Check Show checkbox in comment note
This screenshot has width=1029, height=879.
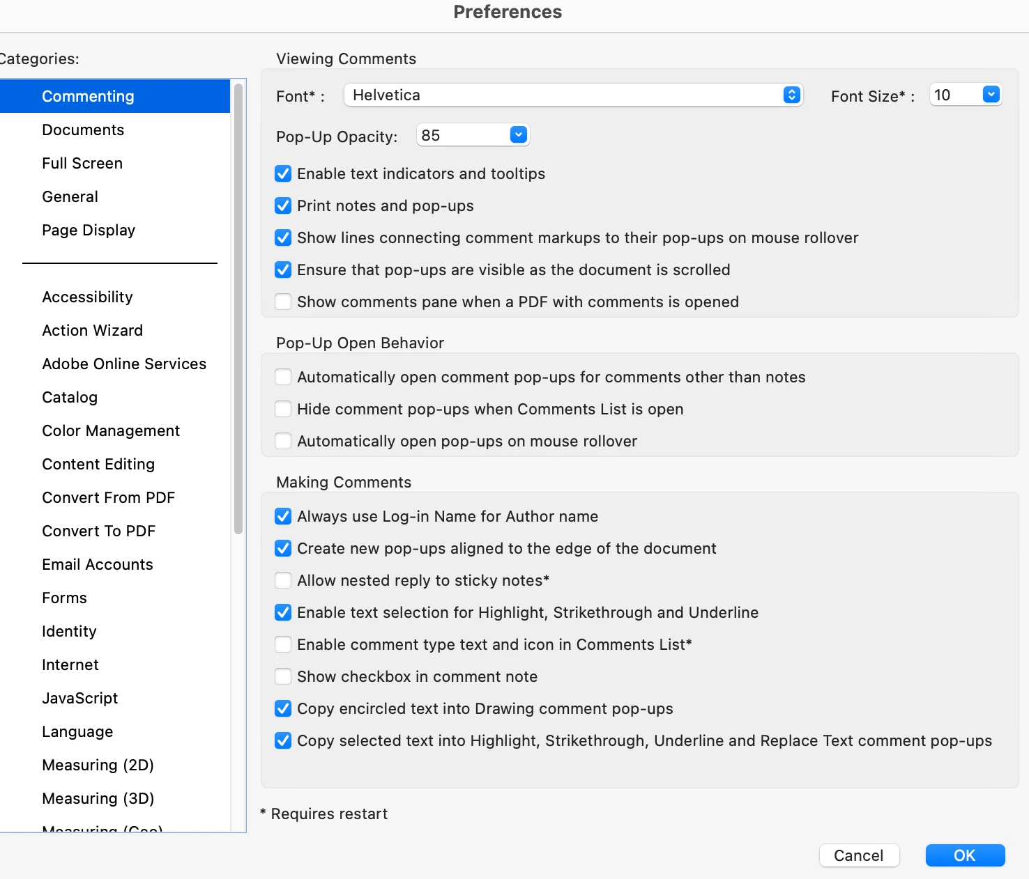point(283,676)
